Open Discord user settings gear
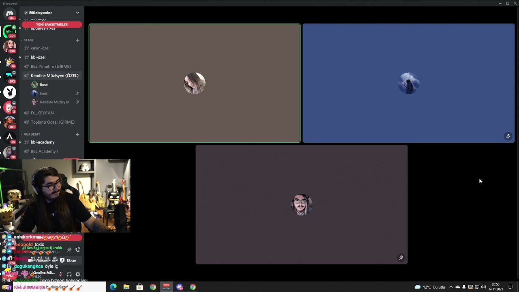519x292 pixels. pyautogui.click(x=78, y=274)
